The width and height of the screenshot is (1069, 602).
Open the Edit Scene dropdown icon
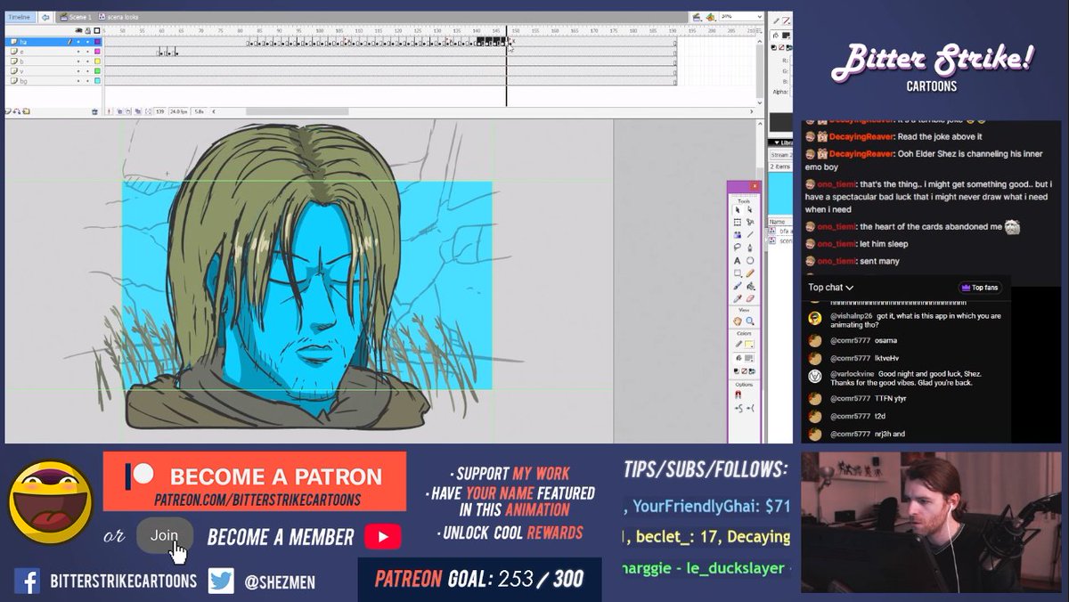[697, 18]
